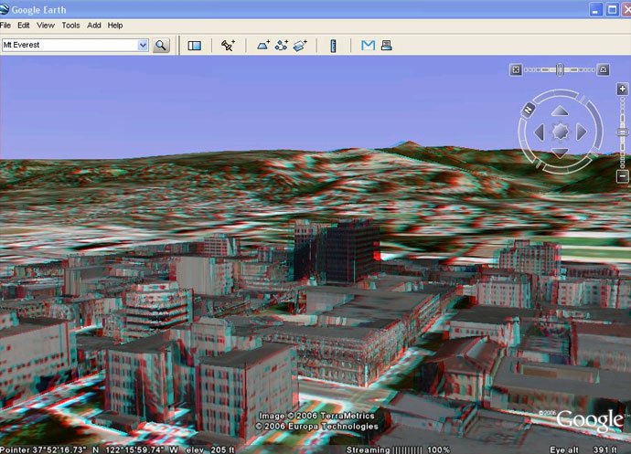
Task: Select the Add Path tool
Action: click(x=282, y=46)
